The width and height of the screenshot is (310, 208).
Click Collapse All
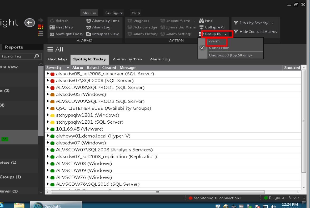(x=213, y=27)
